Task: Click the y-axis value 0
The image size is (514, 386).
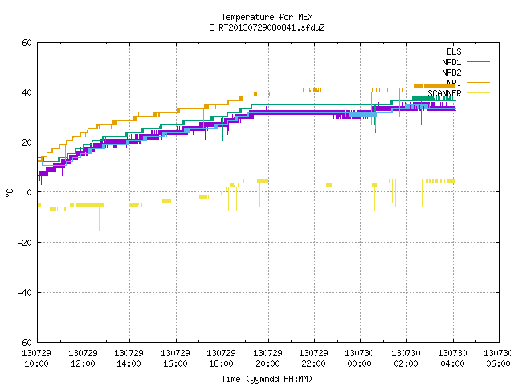Action: click(30, 192)
